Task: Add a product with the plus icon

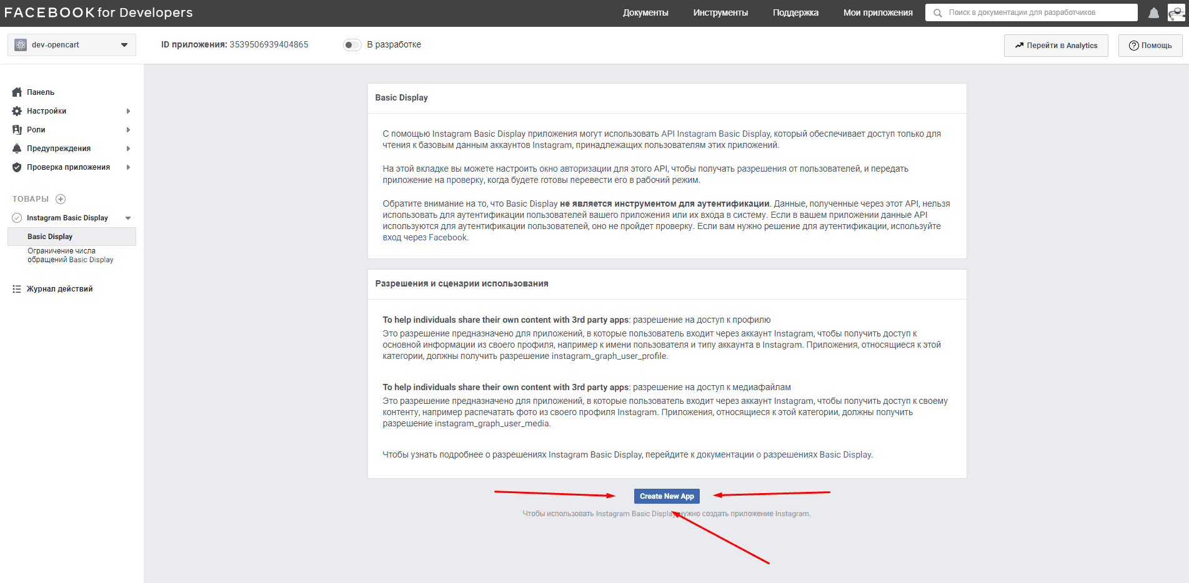Action: (x=61, y=199)
